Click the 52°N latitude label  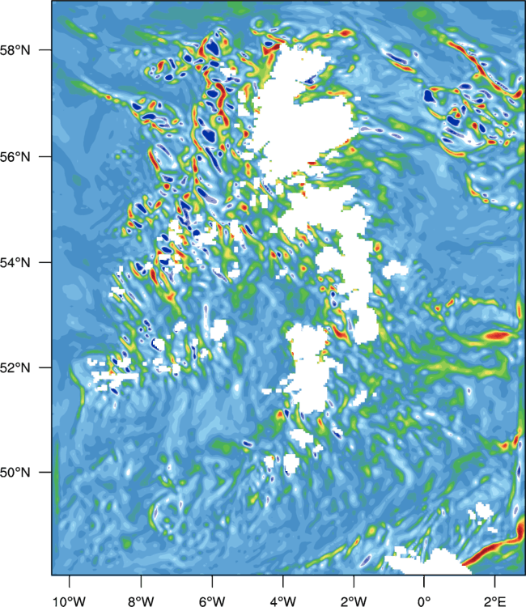(x=15, y=367)
